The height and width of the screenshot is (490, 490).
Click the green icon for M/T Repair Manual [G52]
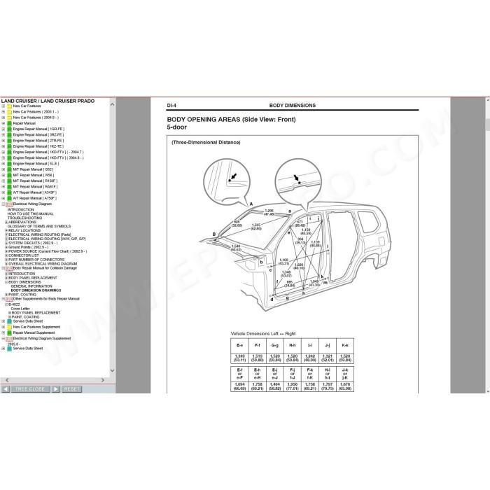[x=9, y=169]
